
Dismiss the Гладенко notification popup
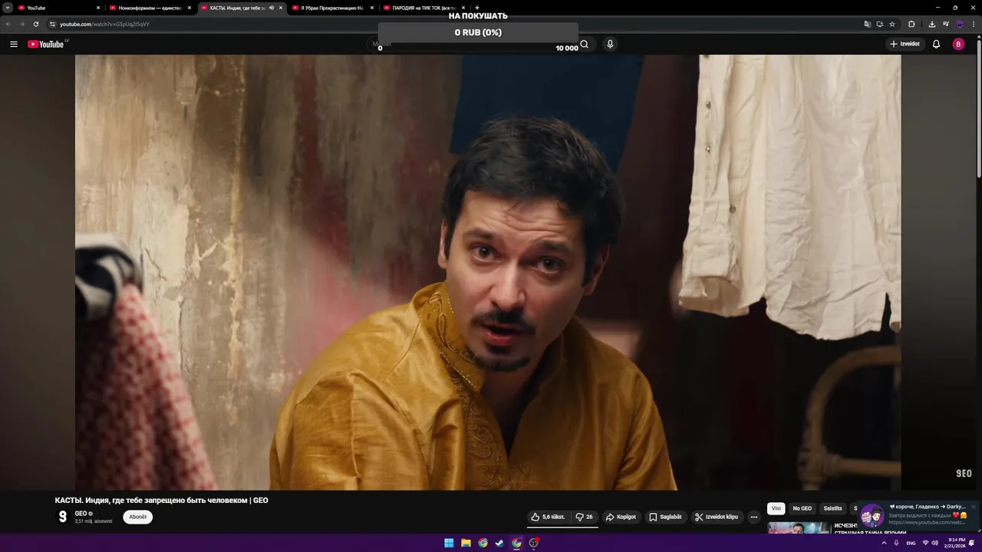coord(974,507)
